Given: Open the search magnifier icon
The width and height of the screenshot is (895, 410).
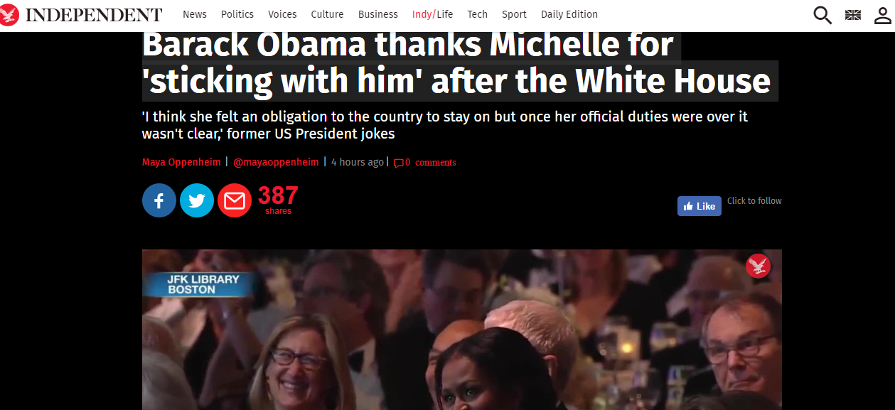Looking at the screenshot, I should [x=822, y=15].
